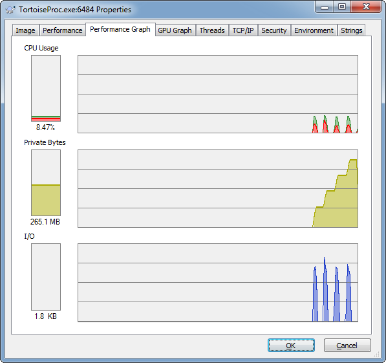Open the GPU Graph tab
This screenshot has height=363, width=386.
[x=175, y=30]
